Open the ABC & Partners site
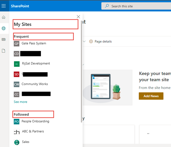This screenshot has width=171, height=147. click(x=33, y=131)
